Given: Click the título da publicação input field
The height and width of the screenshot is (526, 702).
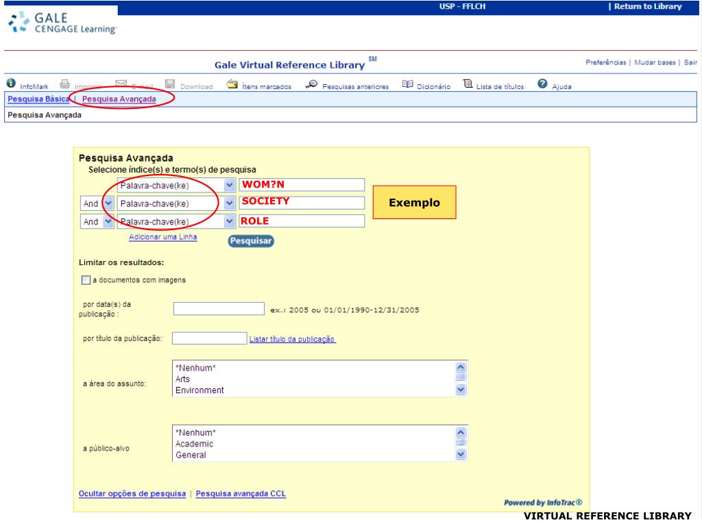Looking at the screenshot, I should pos(210,338).
